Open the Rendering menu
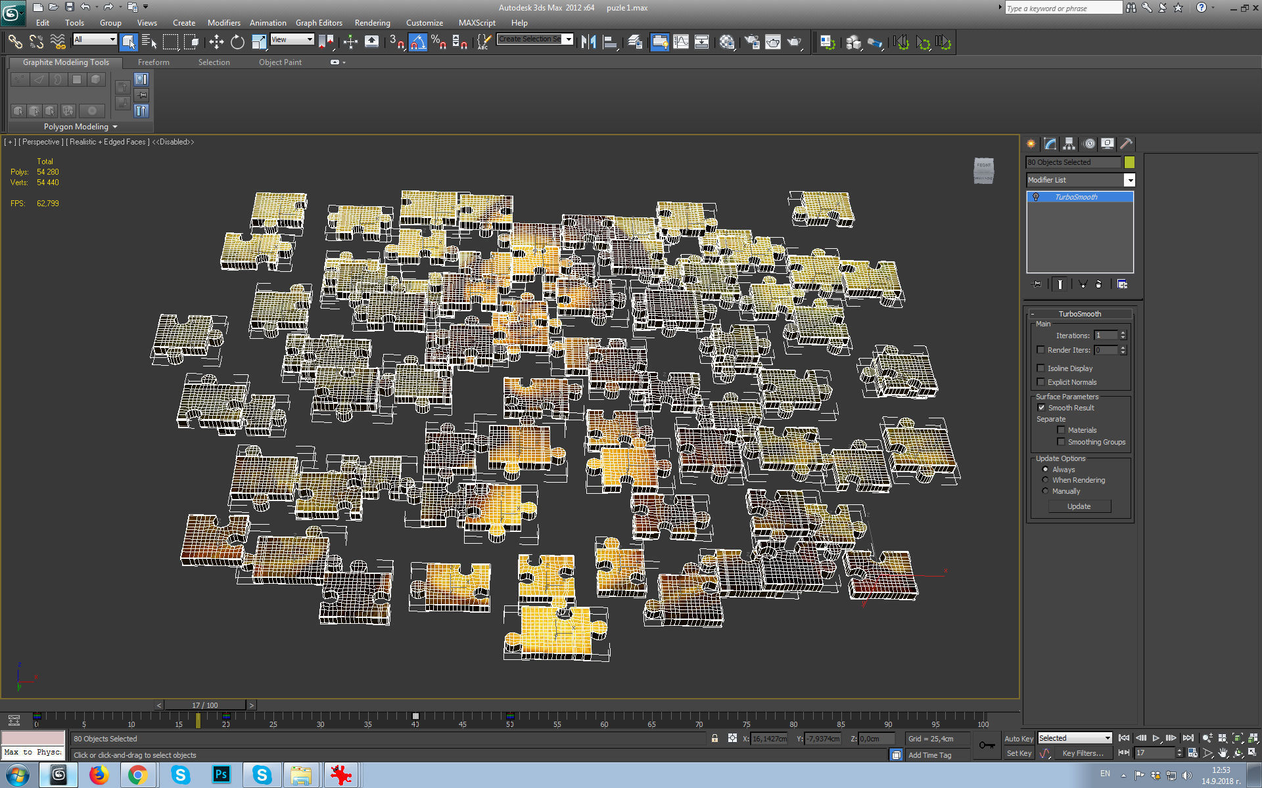1262x788 pixels. (x=372, y=23)
